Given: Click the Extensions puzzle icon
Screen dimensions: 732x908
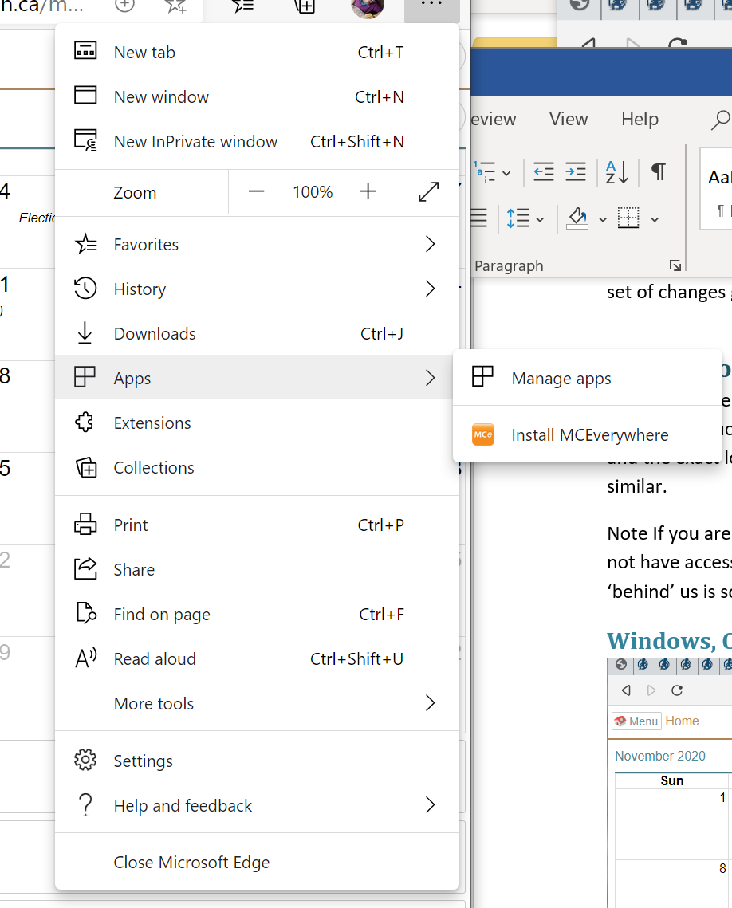Looking at the screenshot, I should click(x=85, y=422).
